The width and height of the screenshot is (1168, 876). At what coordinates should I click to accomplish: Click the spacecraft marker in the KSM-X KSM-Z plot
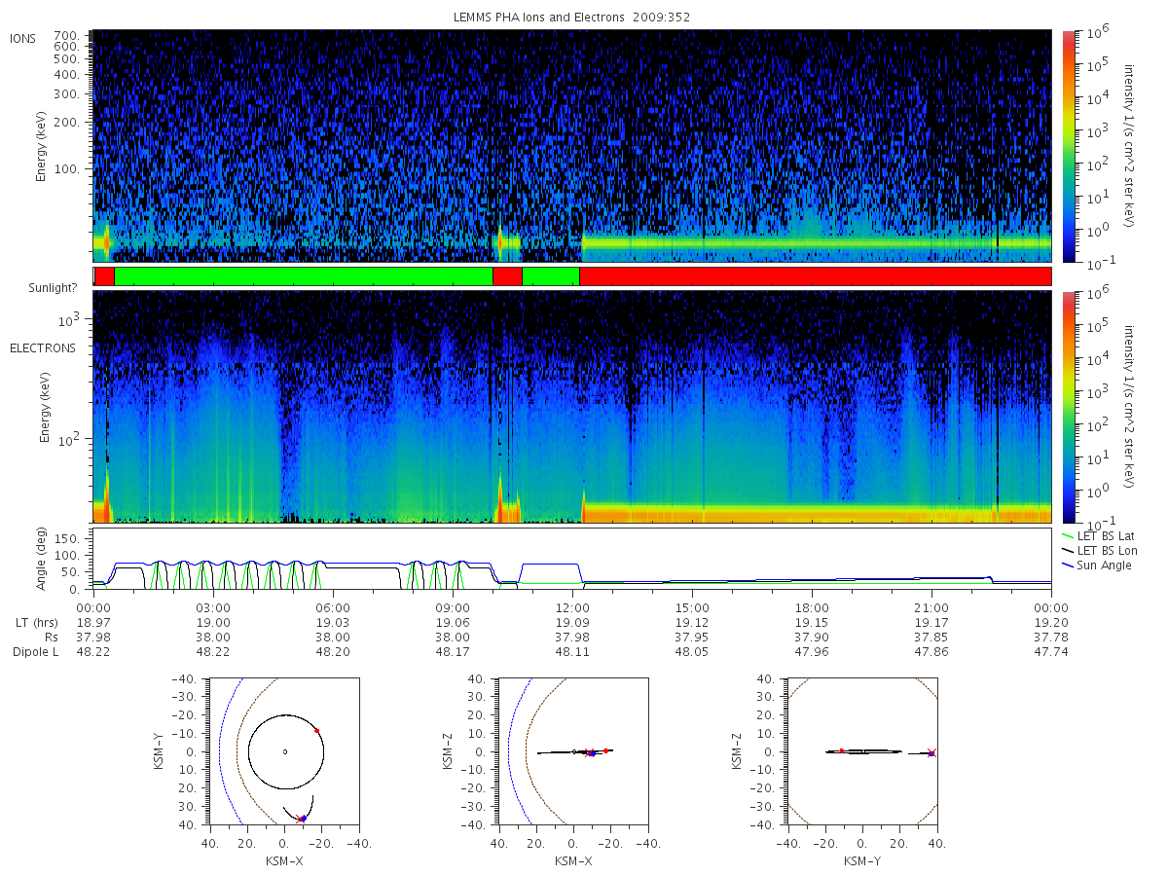(x=591, y=752)
